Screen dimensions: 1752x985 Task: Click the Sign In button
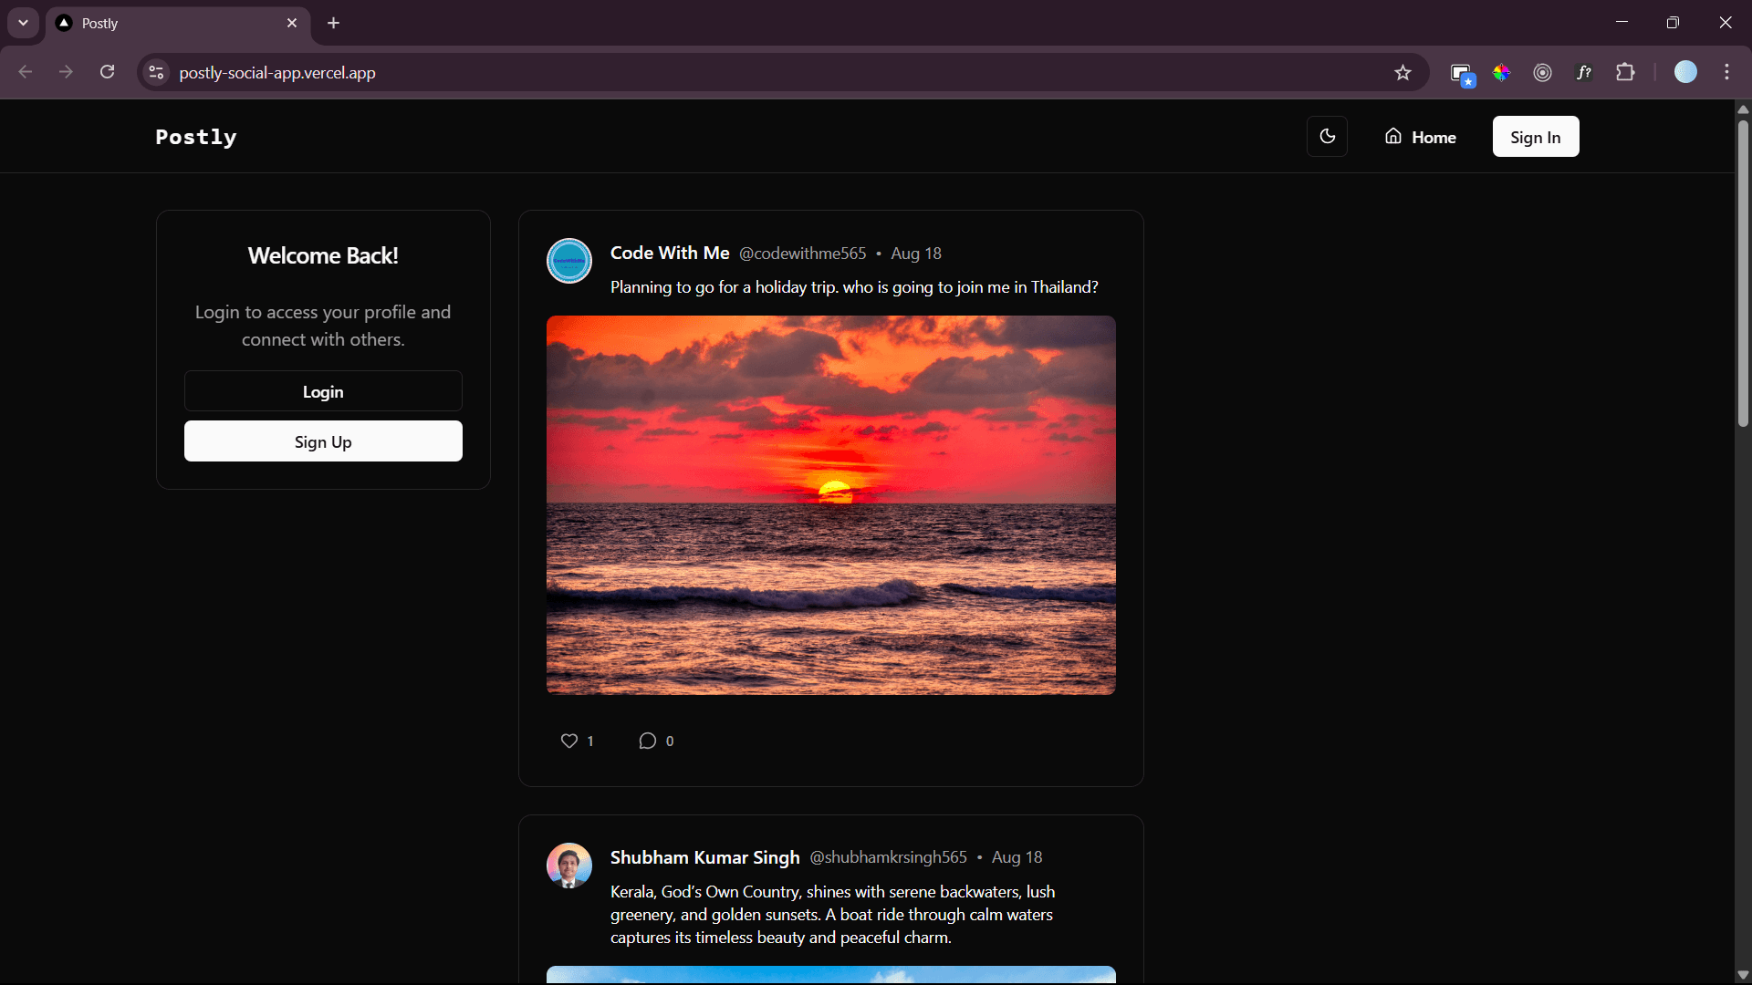pos(1535,136)
